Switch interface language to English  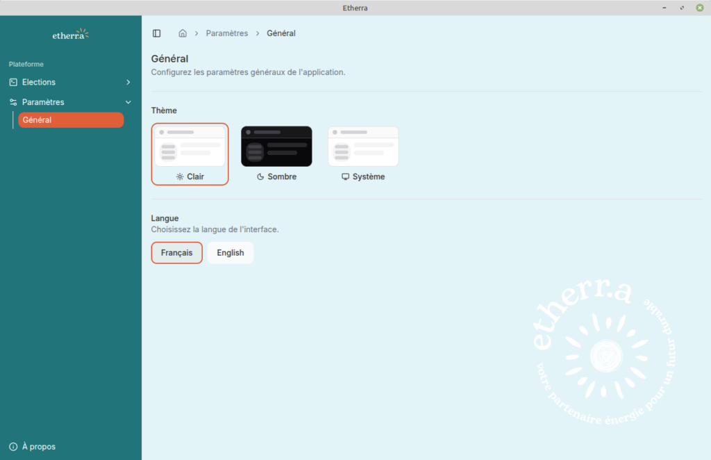(230, 253)
